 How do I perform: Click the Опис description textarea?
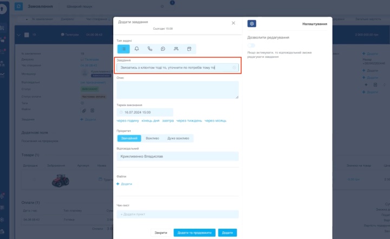[178, 90]
